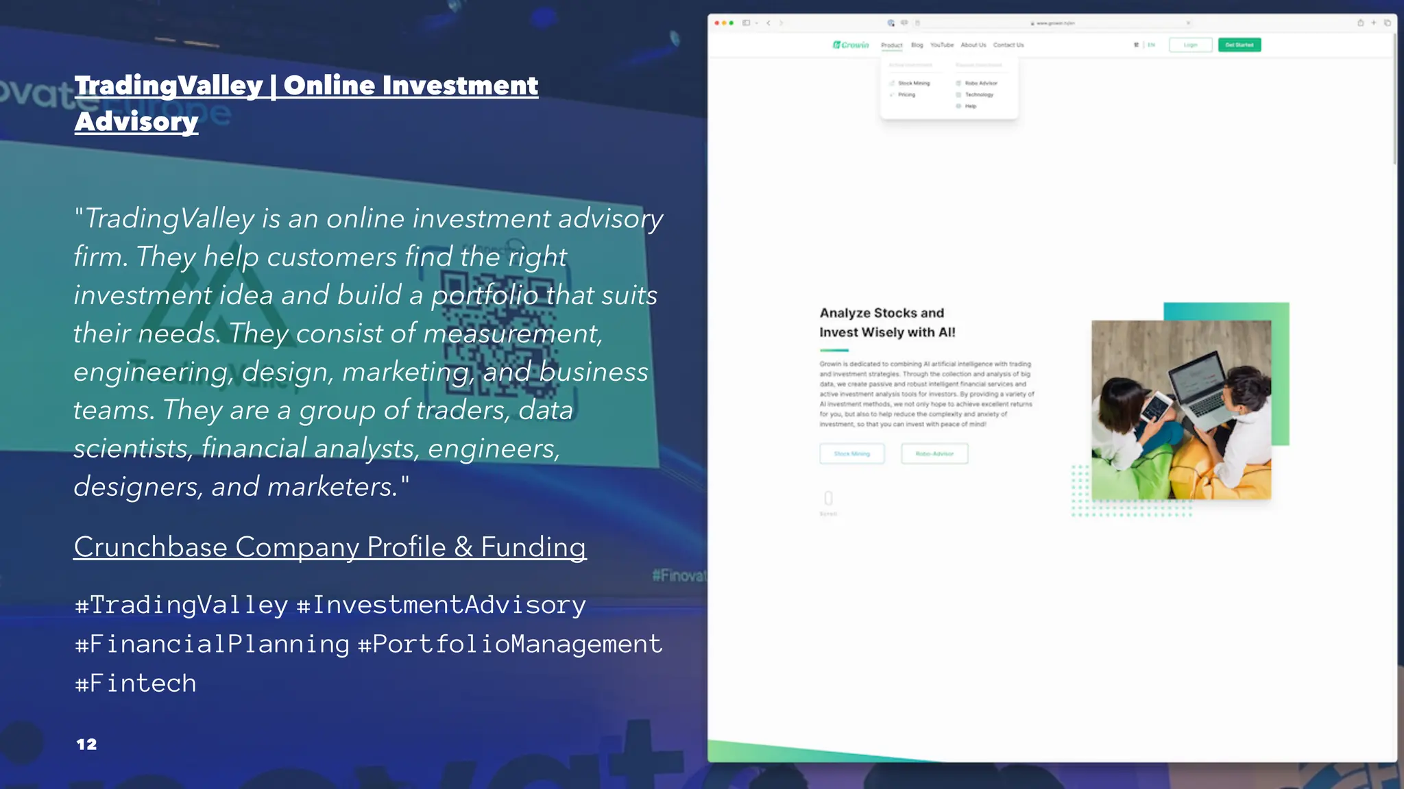1404x789 pixels.
Task: Click the #TradingValley hashtag
Action: pyautogui.click(x=182, y=605)
